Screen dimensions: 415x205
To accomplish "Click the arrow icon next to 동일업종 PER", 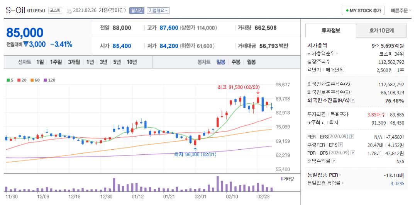I will [340, 175].
